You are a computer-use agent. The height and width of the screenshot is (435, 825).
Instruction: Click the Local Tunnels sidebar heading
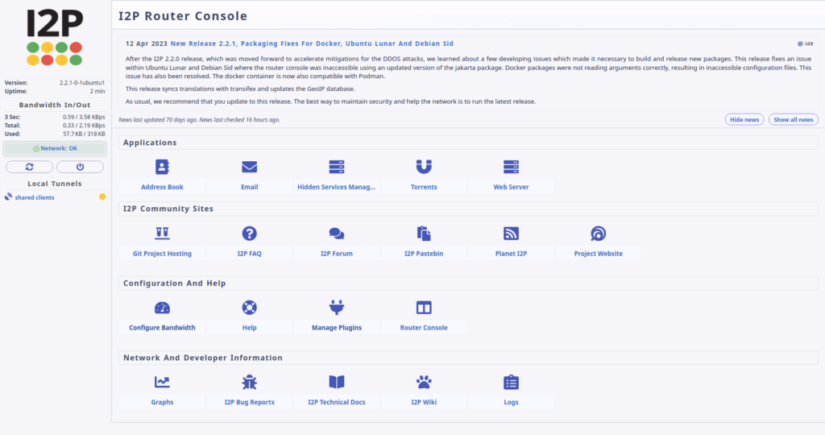tap(55, 184)
